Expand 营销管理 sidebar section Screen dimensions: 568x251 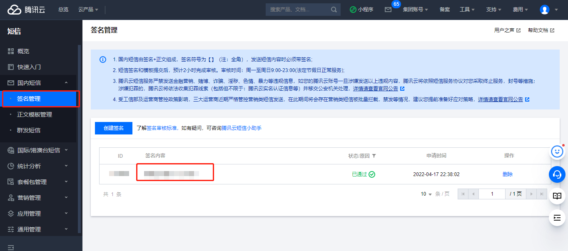click(38, 198)
